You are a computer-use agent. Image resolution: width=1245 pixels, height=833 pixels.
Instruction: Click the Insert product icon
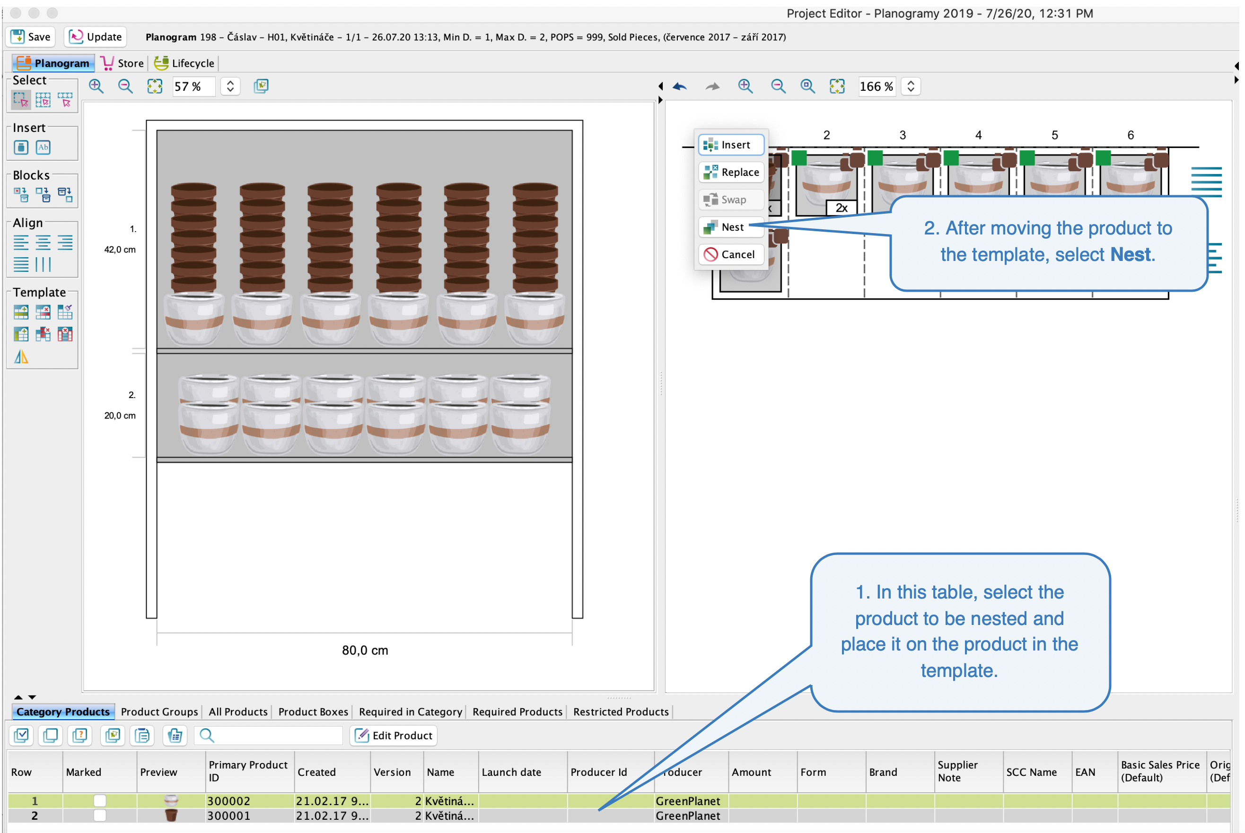(x=21, y=147)
